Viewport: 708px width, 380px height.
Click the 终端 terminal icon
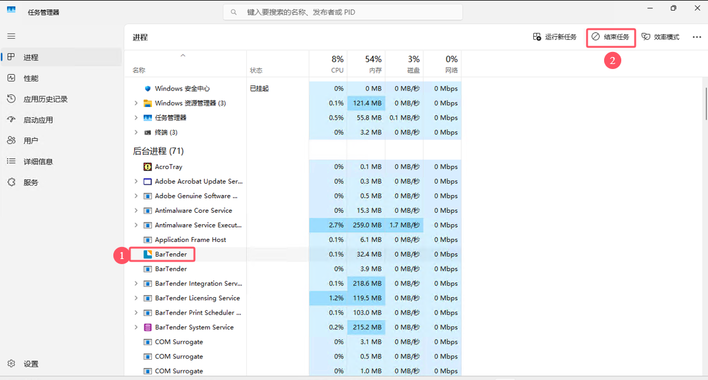click(148, 132)
